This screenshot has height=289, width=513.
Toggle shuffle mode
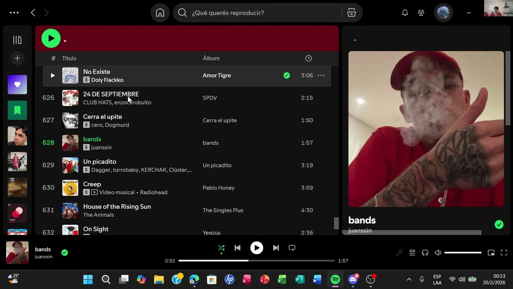coord(221,248)
